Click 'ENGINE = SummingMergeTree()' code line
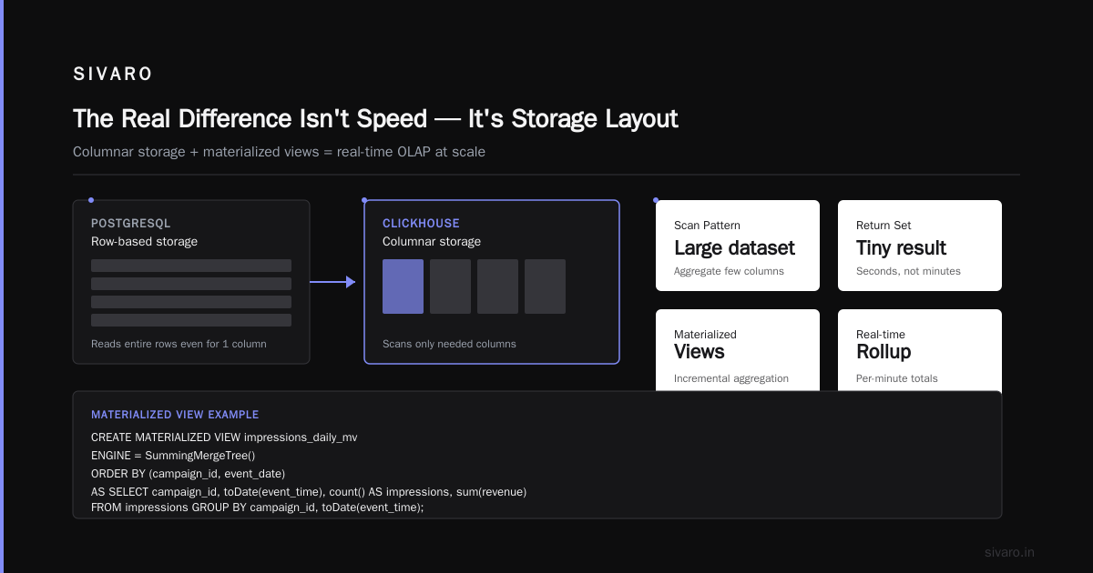Screen dimensions: 1093x573 pyautogui.click(x=173, y=456)
